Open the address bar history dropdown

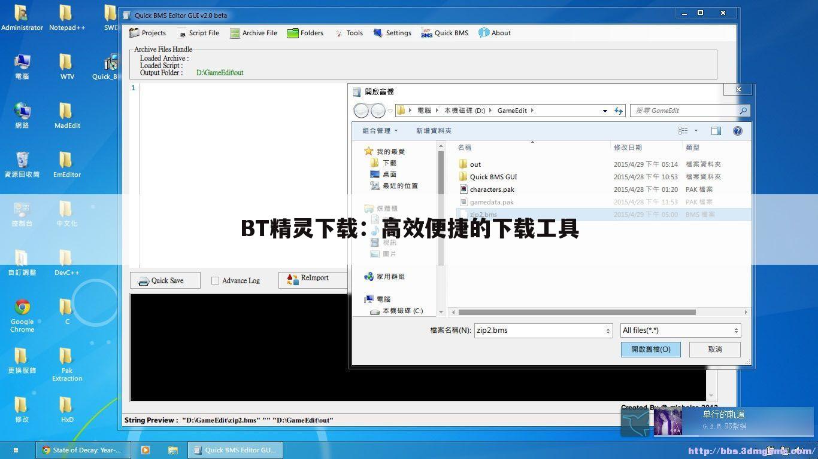coord(605,111)
